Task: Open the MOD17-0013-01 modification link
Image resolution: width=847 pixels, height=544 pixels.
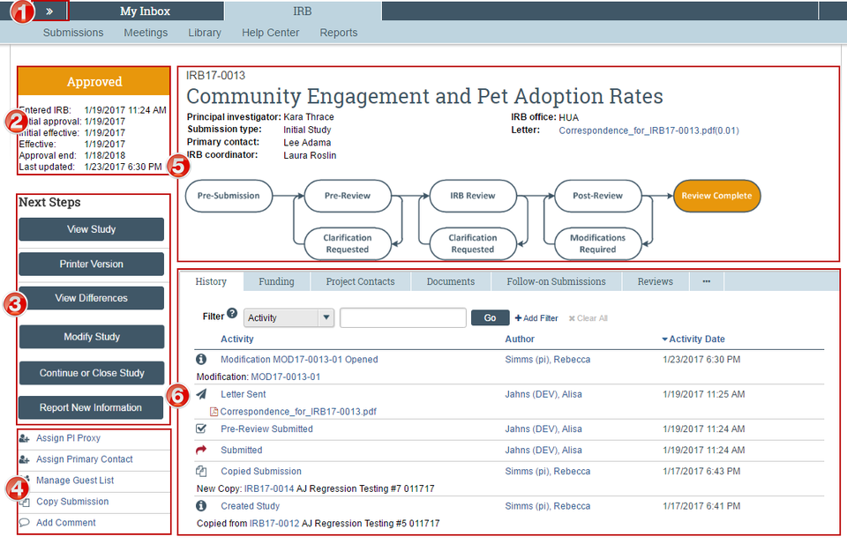Action: pyautogui.click(x=285, y=376)
